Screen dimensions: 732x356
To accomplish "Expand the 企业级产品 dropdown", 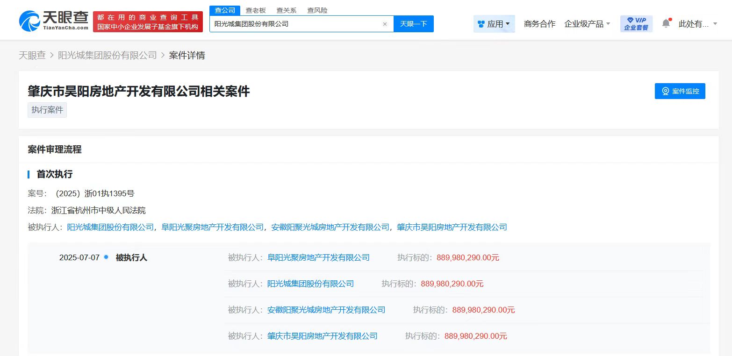I will pyautogui.click(x=588, y=24).
